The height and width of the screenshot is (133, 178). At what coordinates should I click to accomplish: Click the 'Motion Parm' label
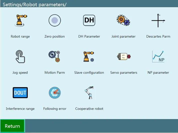(x=54, y=72)
